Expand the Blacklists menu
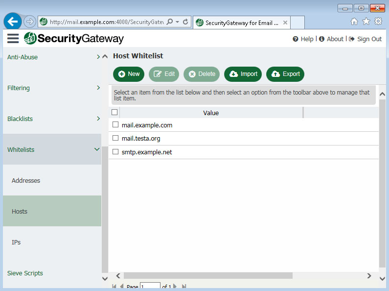This screenshot has height=291, width=389. (x=52, y=119)
